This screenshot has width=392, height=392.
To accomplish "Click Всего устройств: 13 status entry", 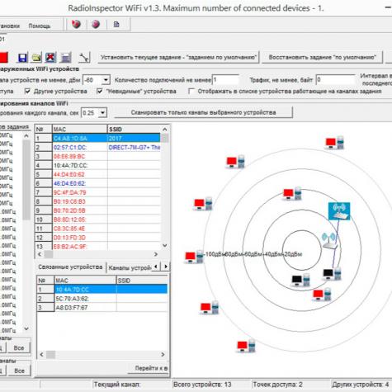I will tap(202, 385).
